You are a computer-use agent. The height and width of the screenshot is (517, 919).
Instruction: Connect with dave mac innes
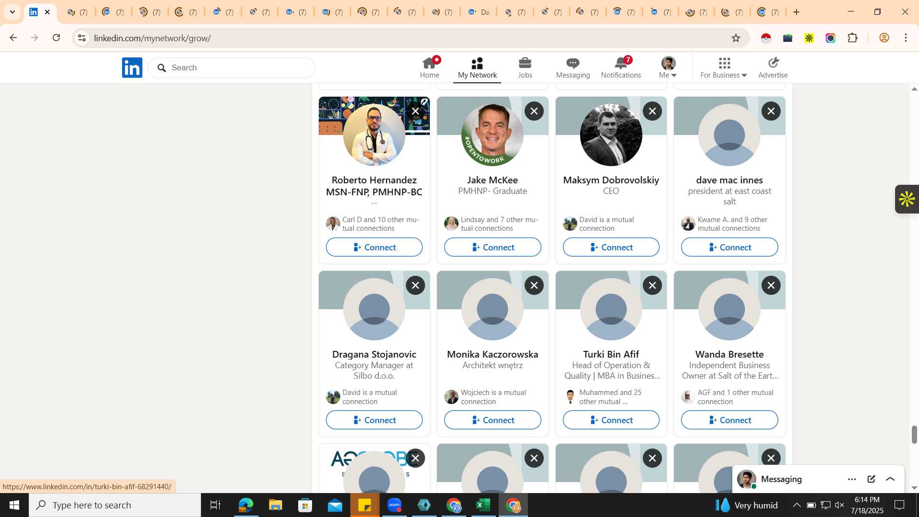[x=729, y=247]
